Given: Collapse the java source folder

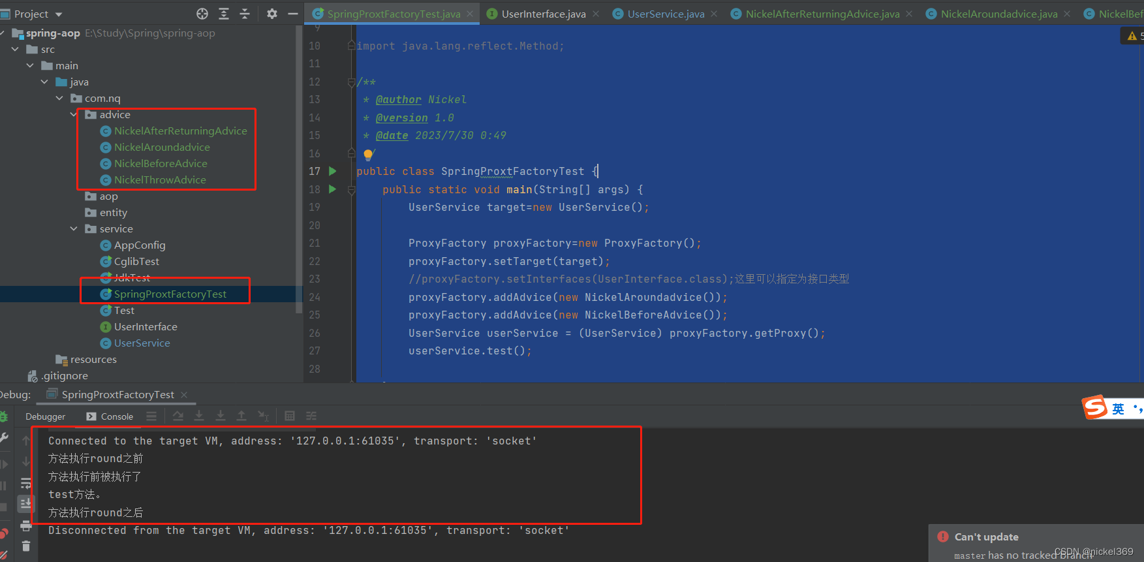Looking at the screenshot, I should coord(44,82).
